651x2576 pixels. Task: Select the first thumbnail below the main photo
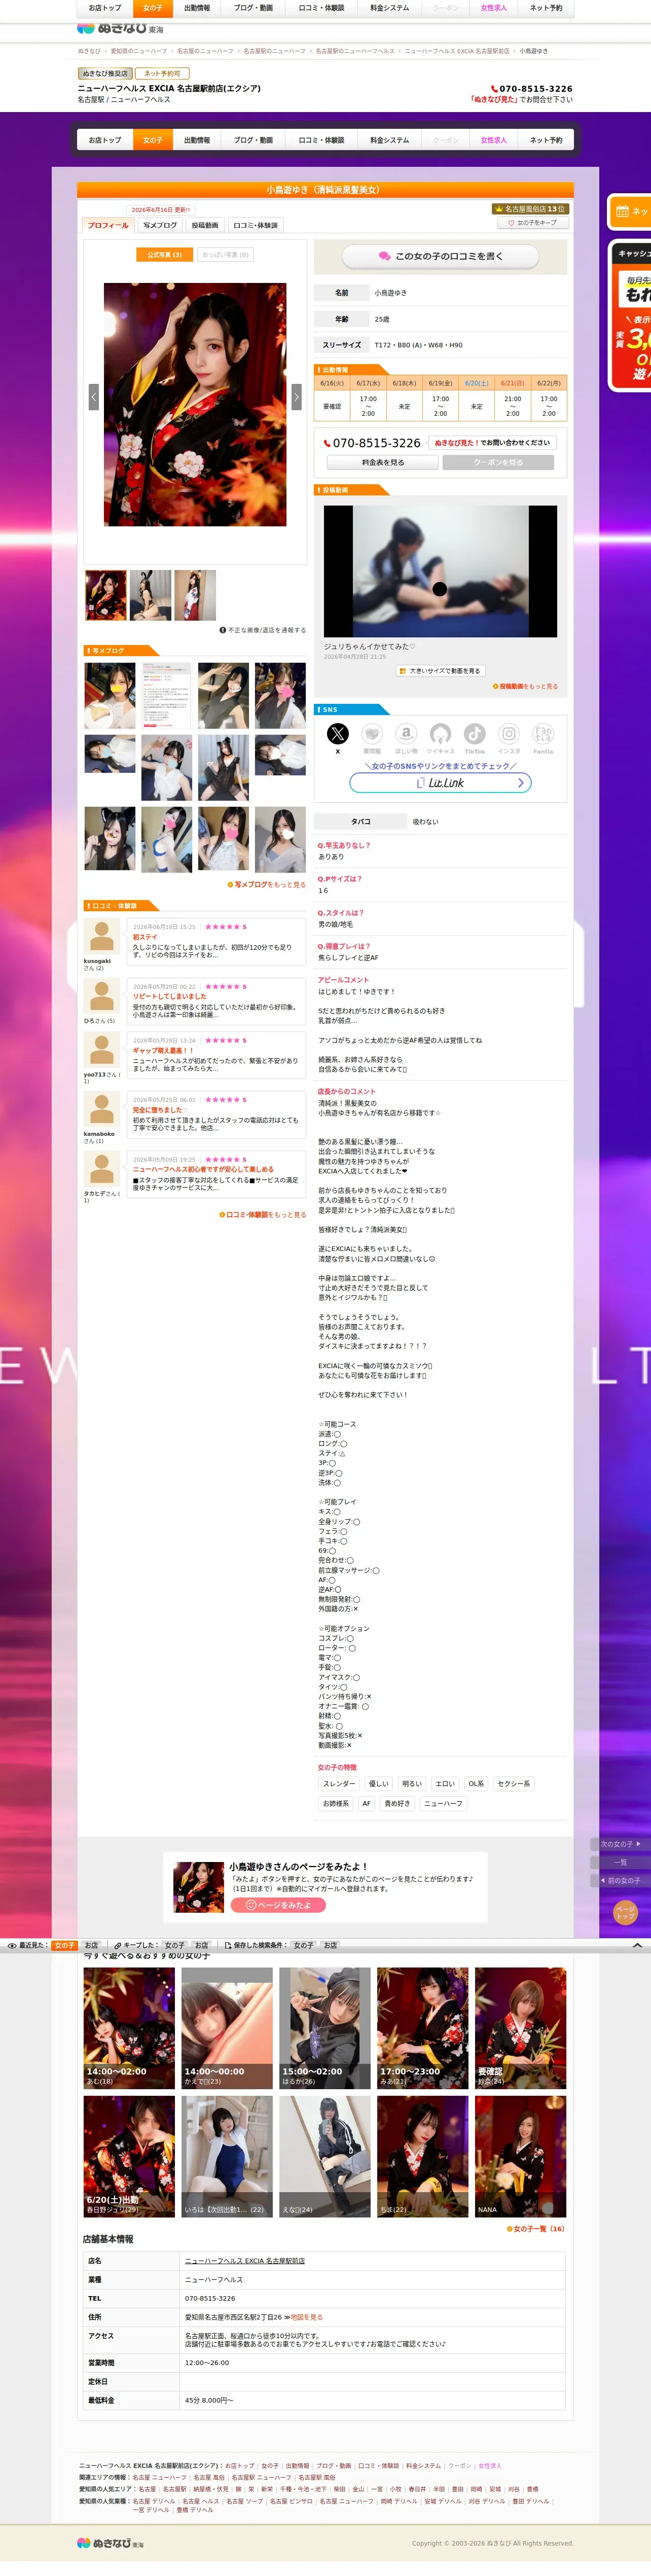point(106,595)
